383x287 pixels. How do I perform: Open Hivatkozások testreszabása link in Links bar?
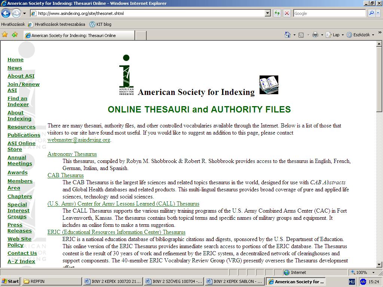point(57,24)
